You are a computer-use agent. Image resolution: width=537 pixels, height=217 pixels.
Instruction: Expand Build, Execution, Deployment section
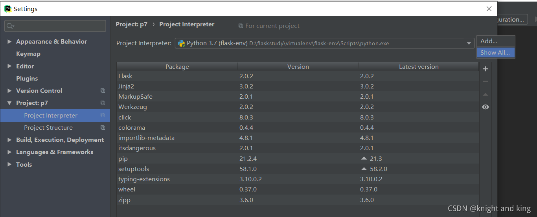pyautogui.click(x=9, y=140)
